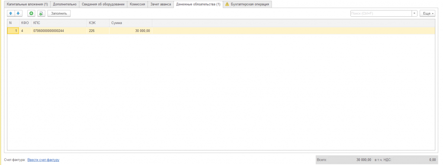Image resolution: width=443 pixels, height=165 pixels.
Task: Sort by the КЭК column header
Action: coord(98,23)
